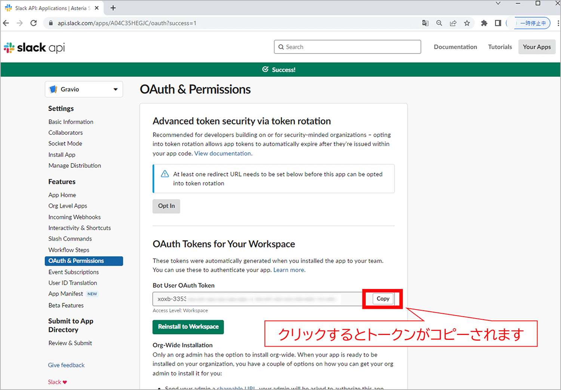Open Review & Submit page

70,343
